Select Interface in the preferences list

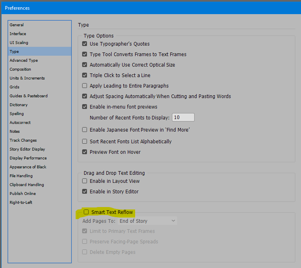point(18,34)
